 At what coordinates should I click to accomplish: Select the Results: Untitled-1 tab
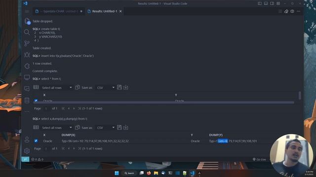105,11
